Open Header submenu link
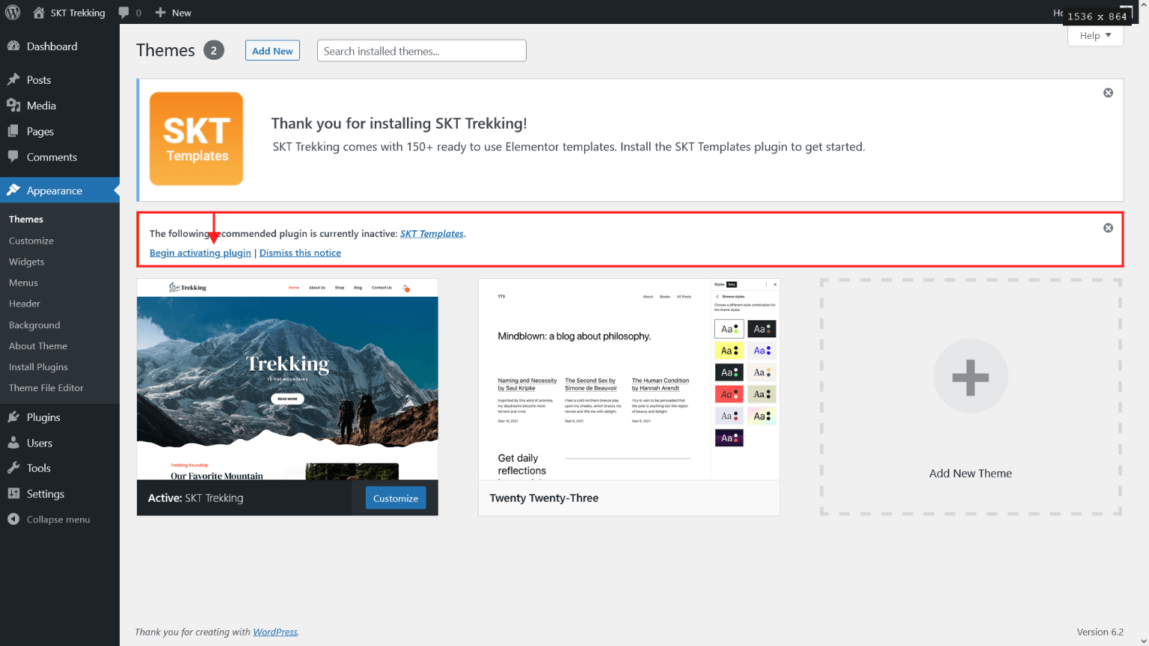The height and width of the screenshot is (646, 1149). click(25, 304)
